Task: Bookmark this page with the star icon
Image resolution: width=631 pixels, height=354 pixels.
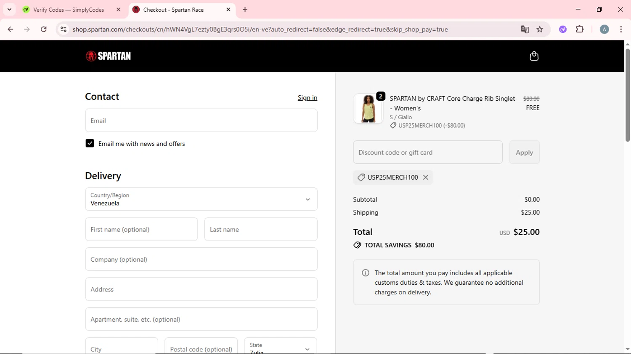Action: 540,29
